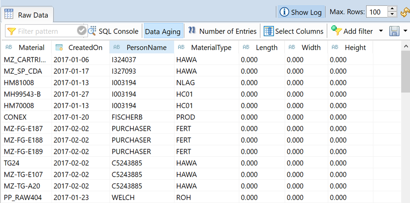Decrease Max. Rows with down stepper arrow
This screenshot has width=410, height=203.
[x=392, y=15]
